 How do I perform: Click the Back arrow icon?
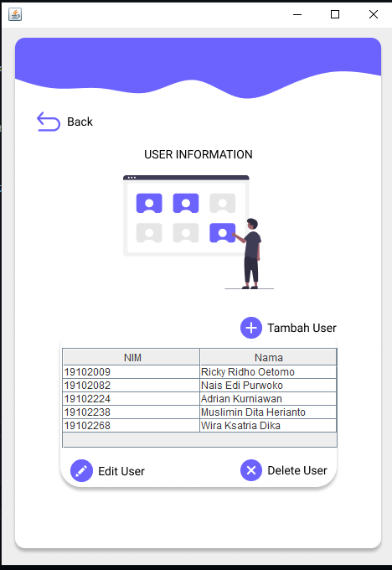[x=49, y=122]
